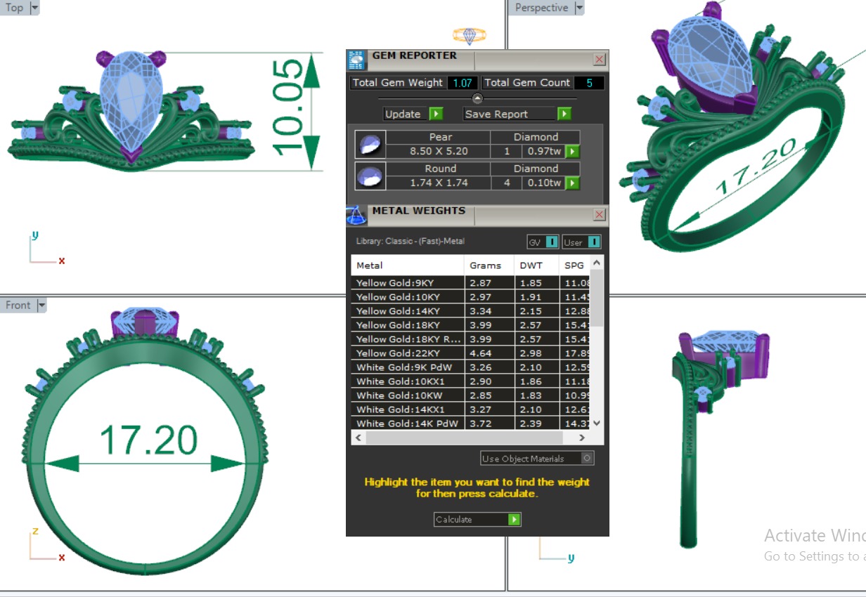Click the 4.64 grams cell
Image resolution: width=866 pixels, height=597 pixels.
(x=490, y=353)
